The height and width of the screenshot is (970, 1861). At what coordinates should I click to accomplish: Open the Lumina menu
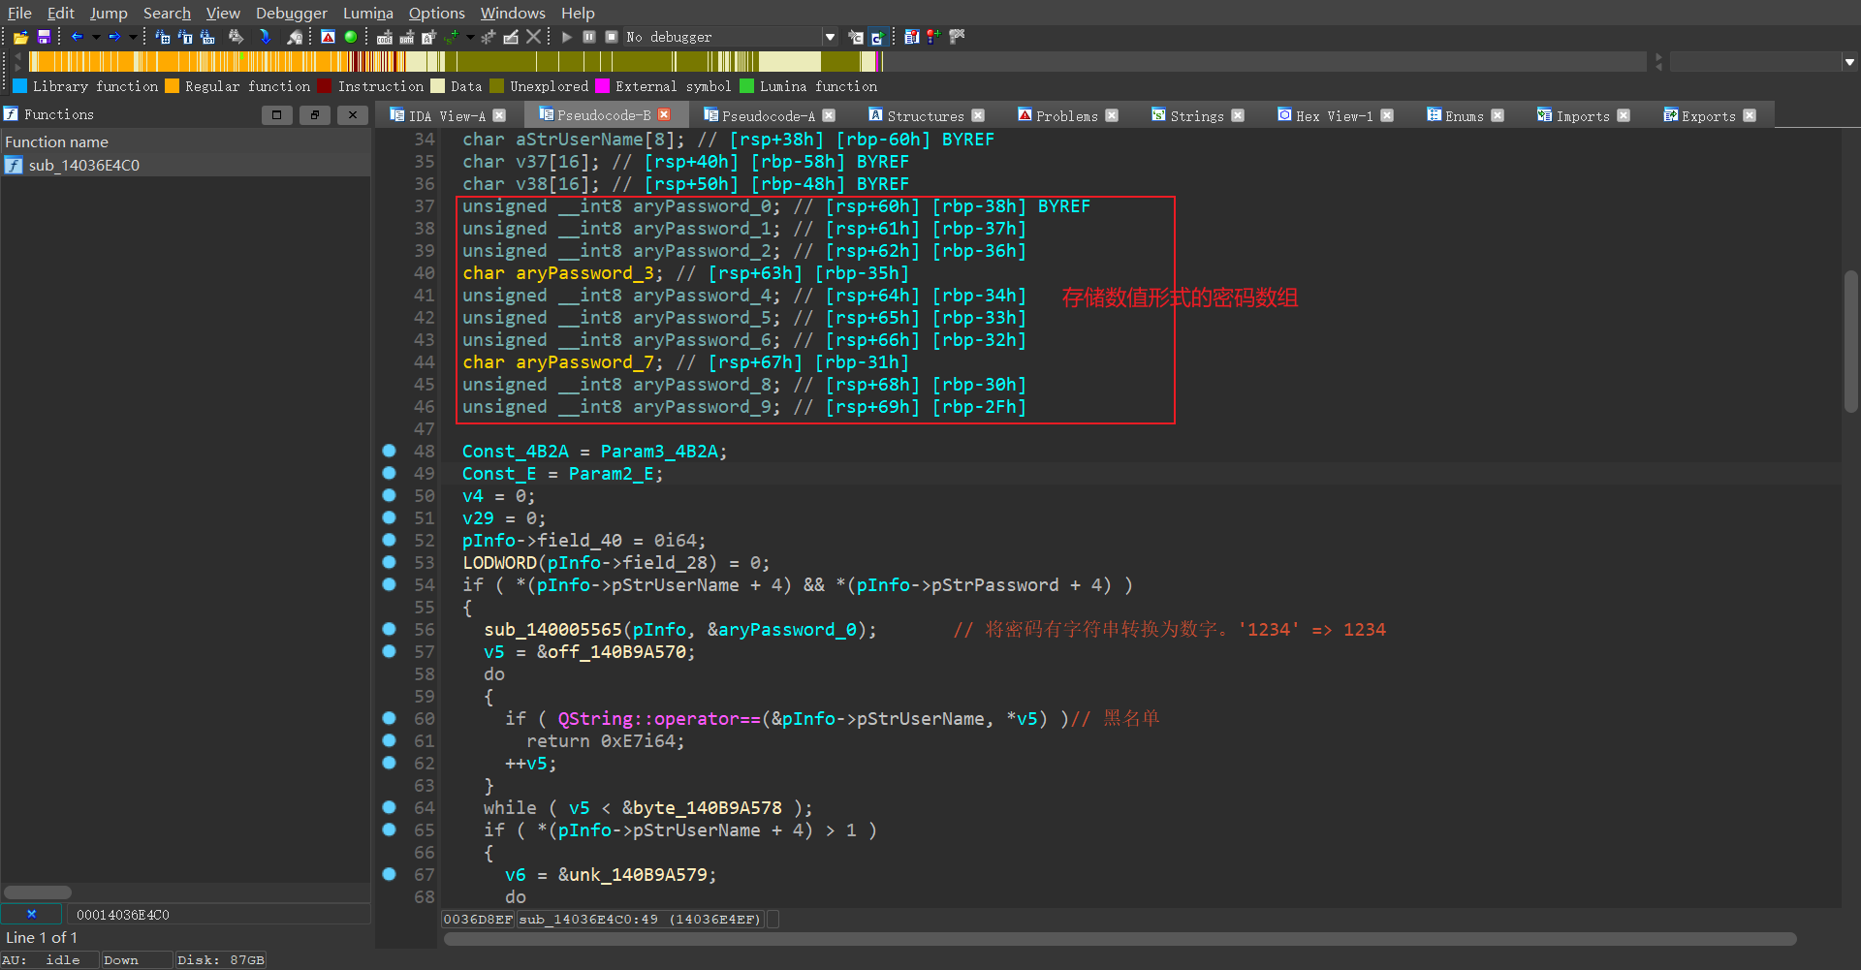point(367,13)
